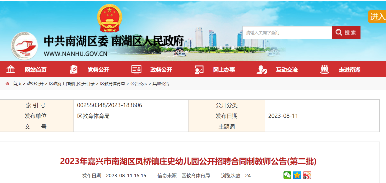This screenshot has height=183, width=386.
Task: Open the 互动交流 navigation menu
Action: coord(287,70)
